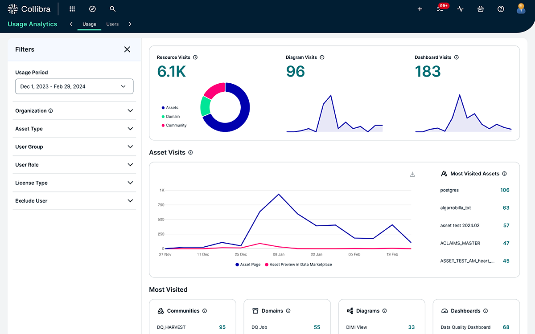Click the compass browse icon
Viewport: 535px width, 334px height.
(x=92, y=9)
